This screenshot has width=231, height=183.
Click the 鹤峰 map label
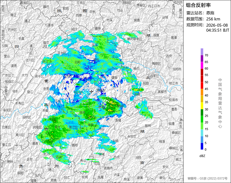[121, 106]
